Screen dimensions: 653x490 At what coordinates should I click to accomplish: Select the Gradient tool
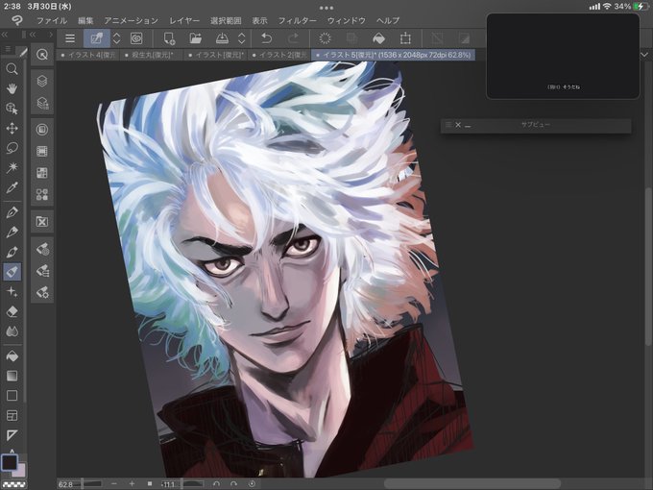pos(12,376)
